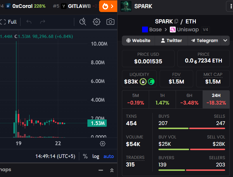Toggle log scale on chart
Screen dimensions: 233x177
click(96, 156)
